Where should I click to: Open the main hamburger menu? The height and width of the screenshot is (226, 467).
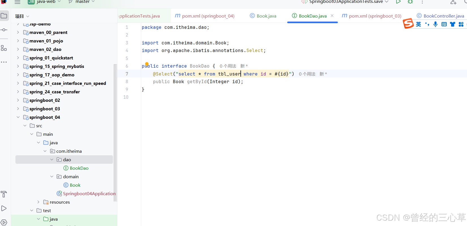click(x=18, y=2)
